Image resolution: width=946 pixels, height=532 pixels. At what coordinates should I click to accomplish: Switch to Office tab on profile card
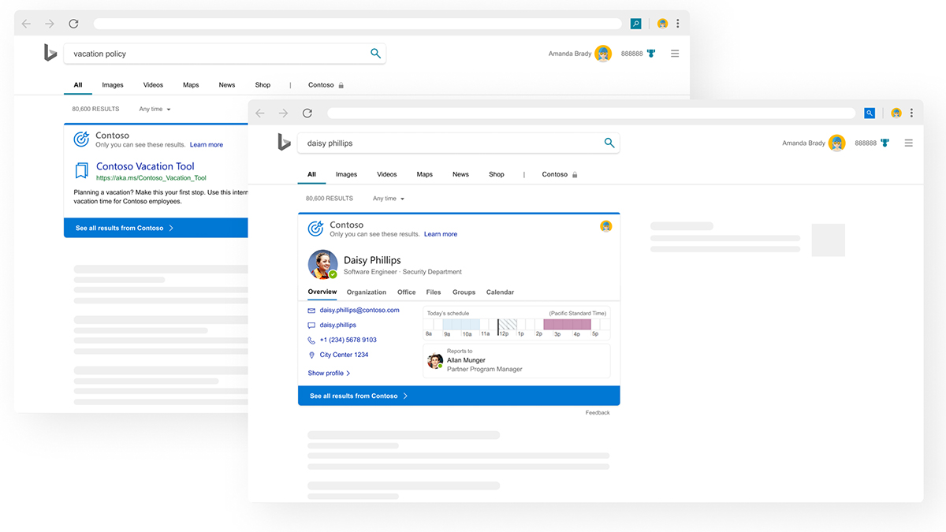click(x=407, y=292)
